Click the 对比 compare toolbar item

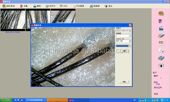point(64,6)
